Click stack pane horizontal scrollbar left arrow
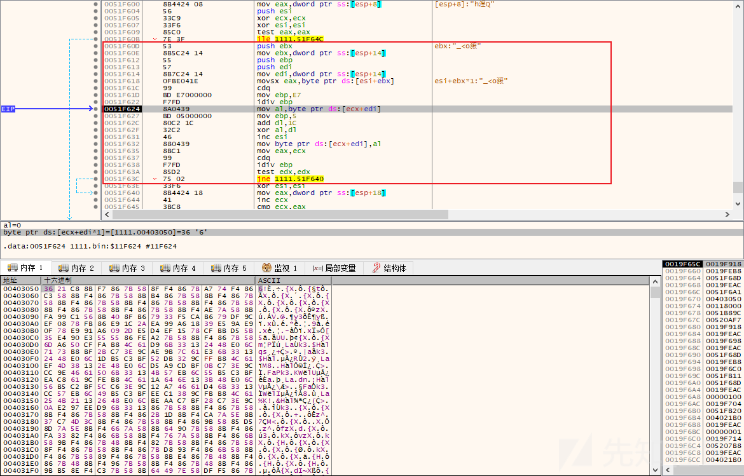Screen dimensions: 744x476 (x=669, y=470)
